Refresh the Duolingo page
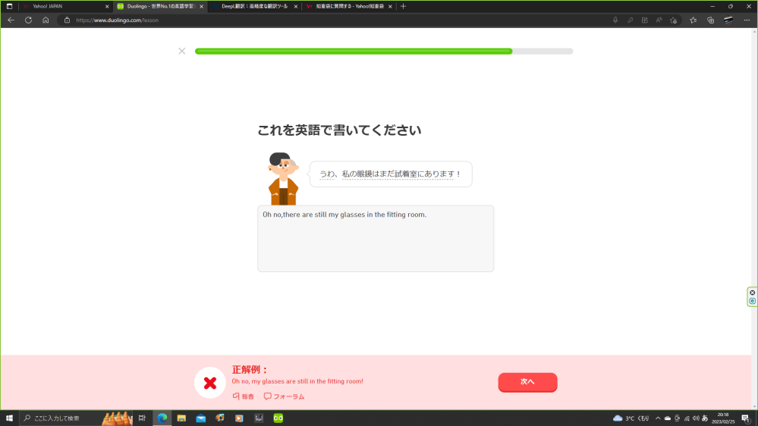The image size is (758, 426). pyautogui.click(x=28, y=20)
